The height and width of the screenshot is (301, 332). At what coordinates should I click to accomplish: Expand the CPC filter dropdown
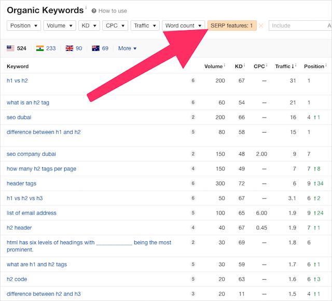115,25
